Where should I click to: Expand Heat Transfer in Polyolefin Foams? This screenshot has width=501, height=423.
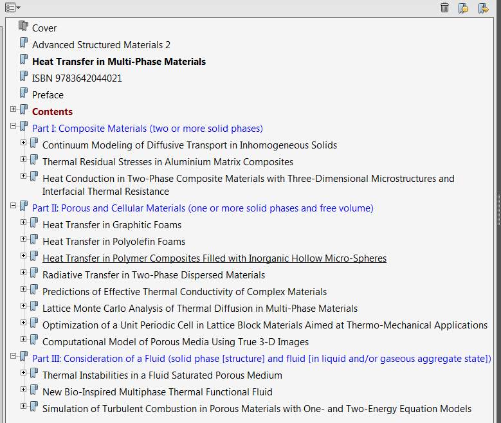pyautogui.click(x=24, y=239)
